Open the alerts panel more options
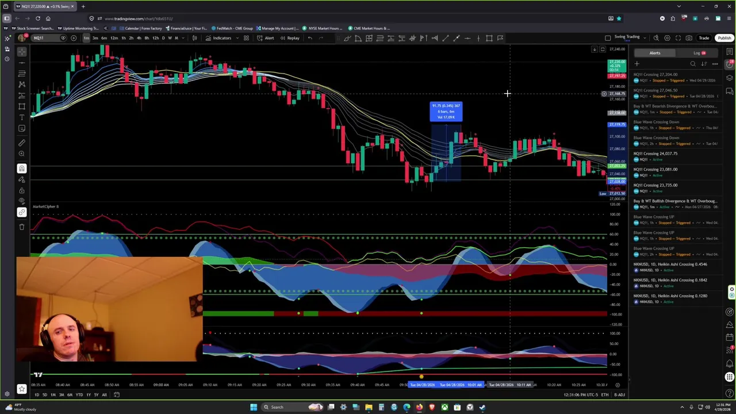Viewport: 736px width, 414px height. 715,64
